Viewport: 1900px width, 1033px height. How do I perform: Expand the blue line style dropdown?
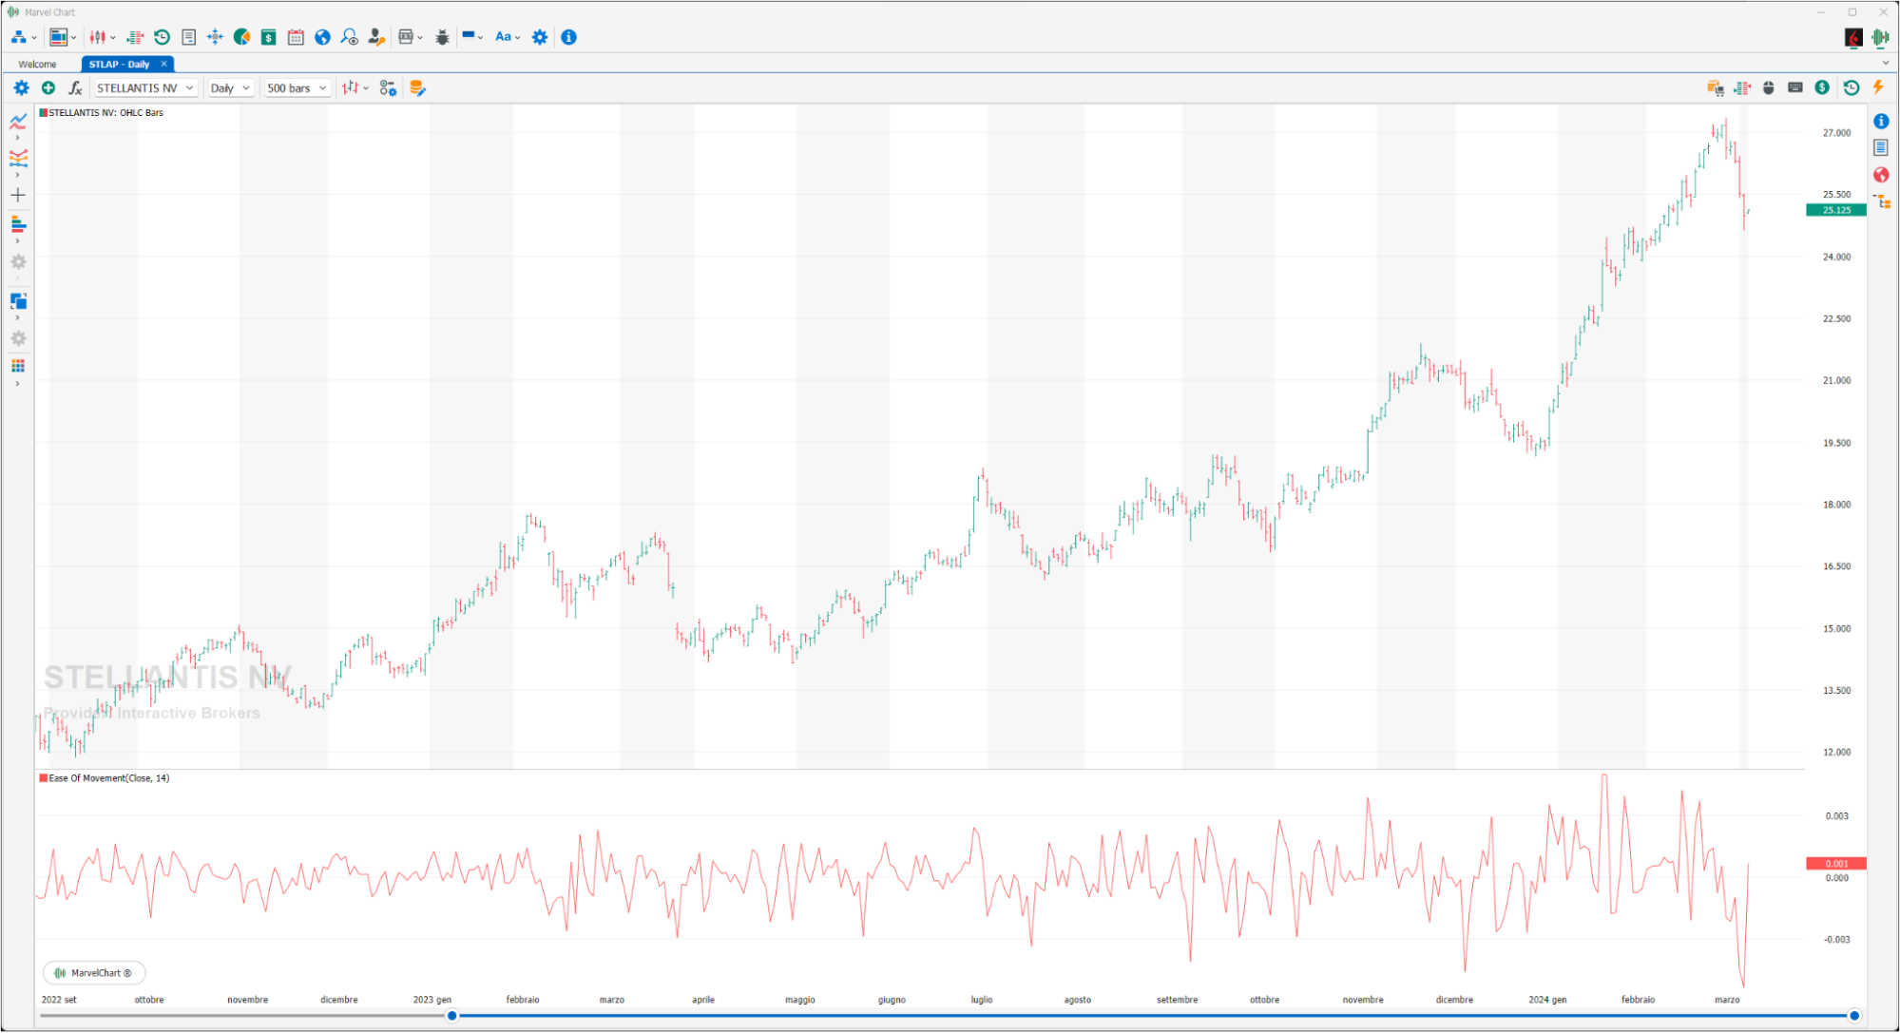coord(481,38)
